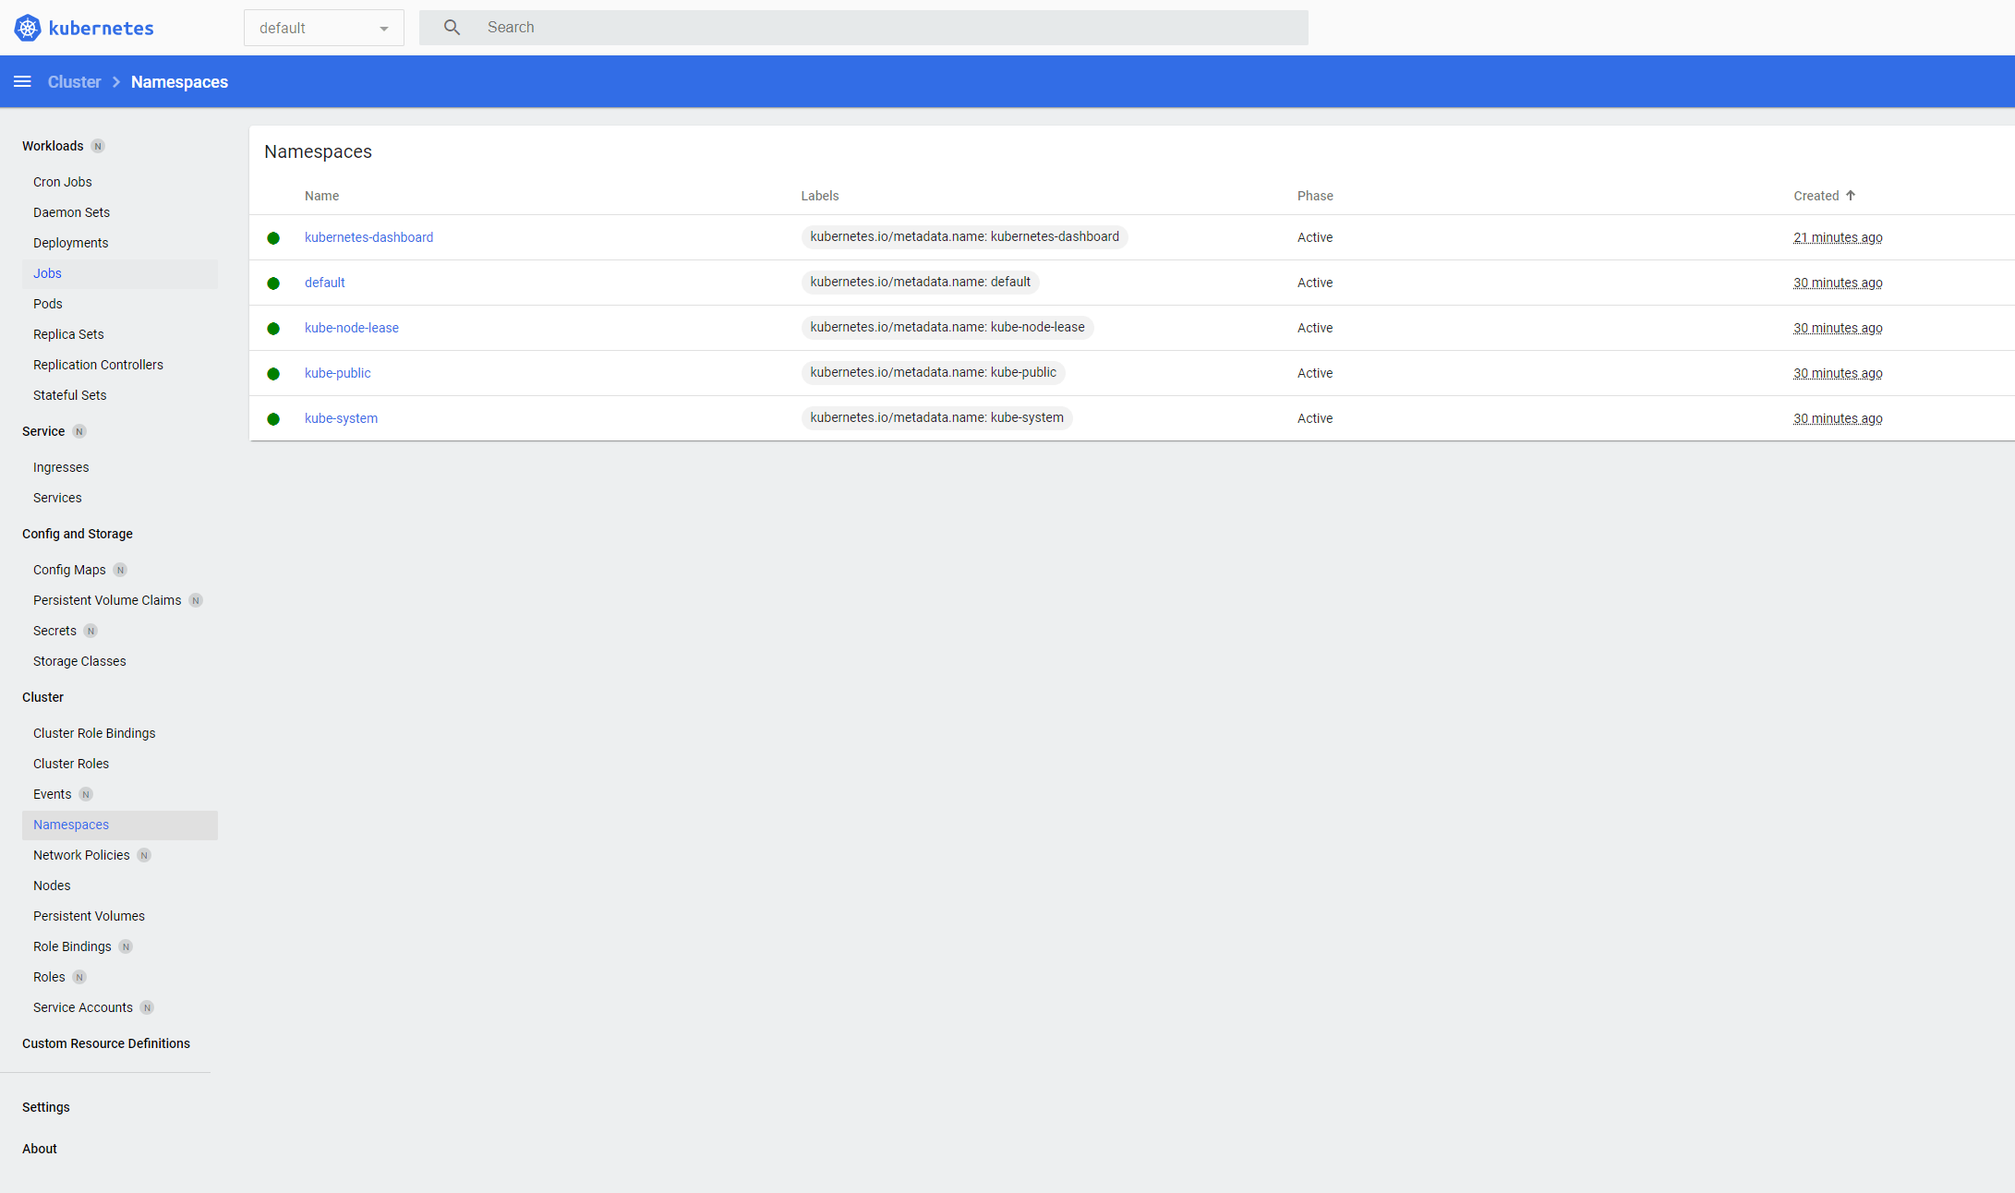This screenshot has height=1193, width=2015.
Task: Open Services in the sidebar
Action: (57, 498)
